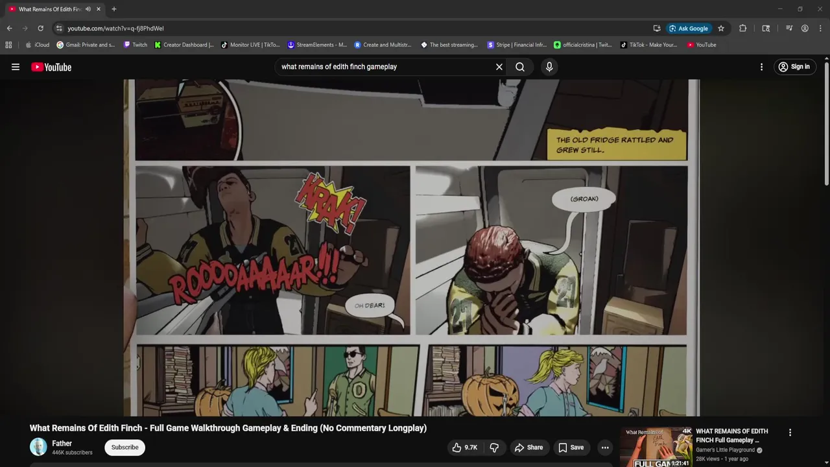
Task: Open the iCloud bookmark
Action: pyautogui.click(x=37, y=45)
